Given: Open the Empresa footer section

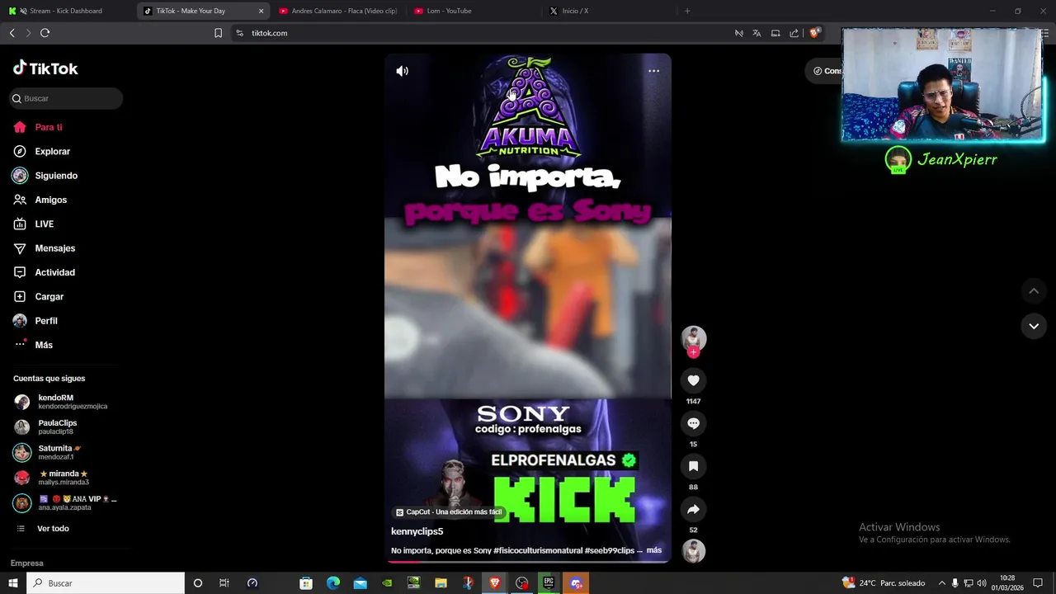Looking at the screenshot, I should 26,563.
